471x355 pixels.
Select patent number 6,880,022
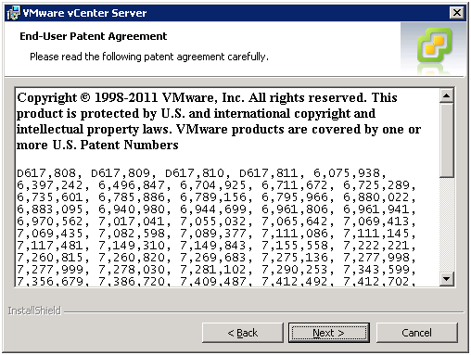[376, 197]
